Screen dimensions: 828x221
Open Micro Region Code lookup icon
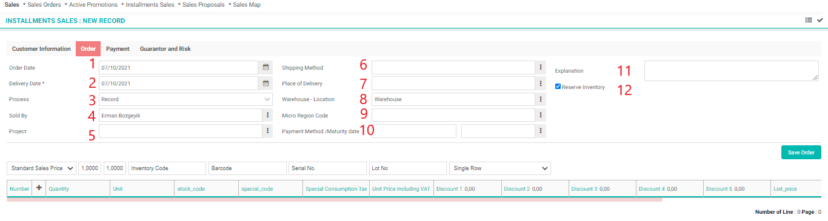click(x=539, y=115)
